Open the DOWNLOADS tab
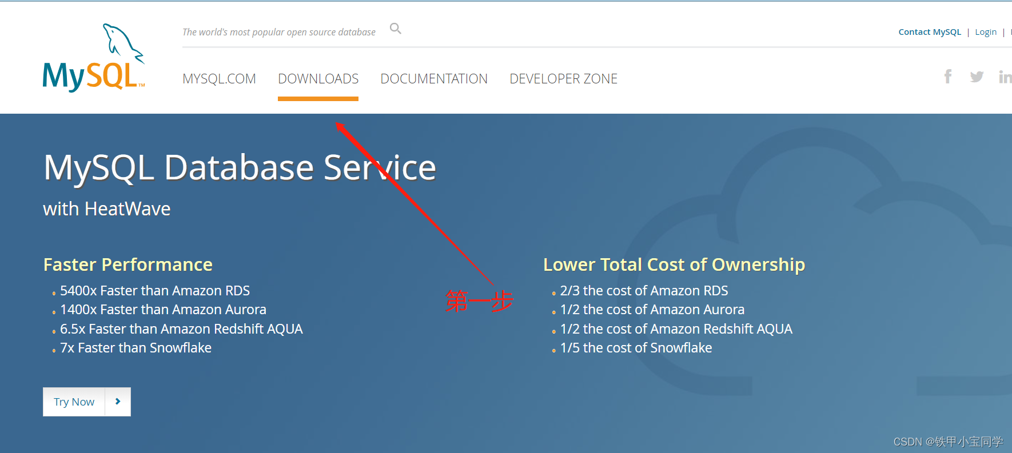The image size is (1012, 453). click(x=318, y=79)
